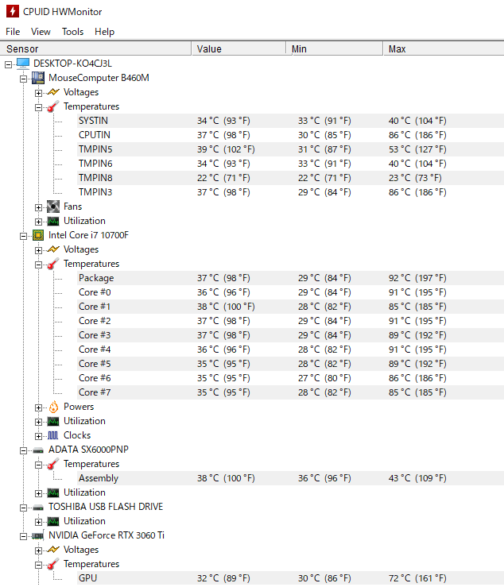The height and width of the screenshot is (587, 504).
Task: Open the File menu
Action: tap(13, 32)
